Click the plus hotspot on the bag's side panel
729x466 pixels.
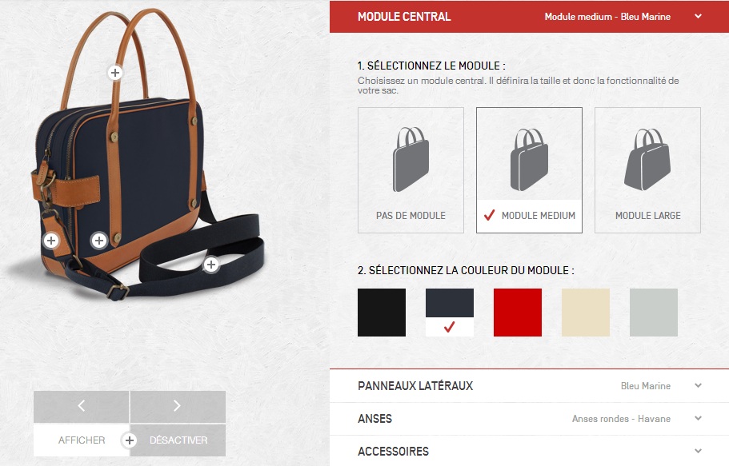(x=51, y=241)
